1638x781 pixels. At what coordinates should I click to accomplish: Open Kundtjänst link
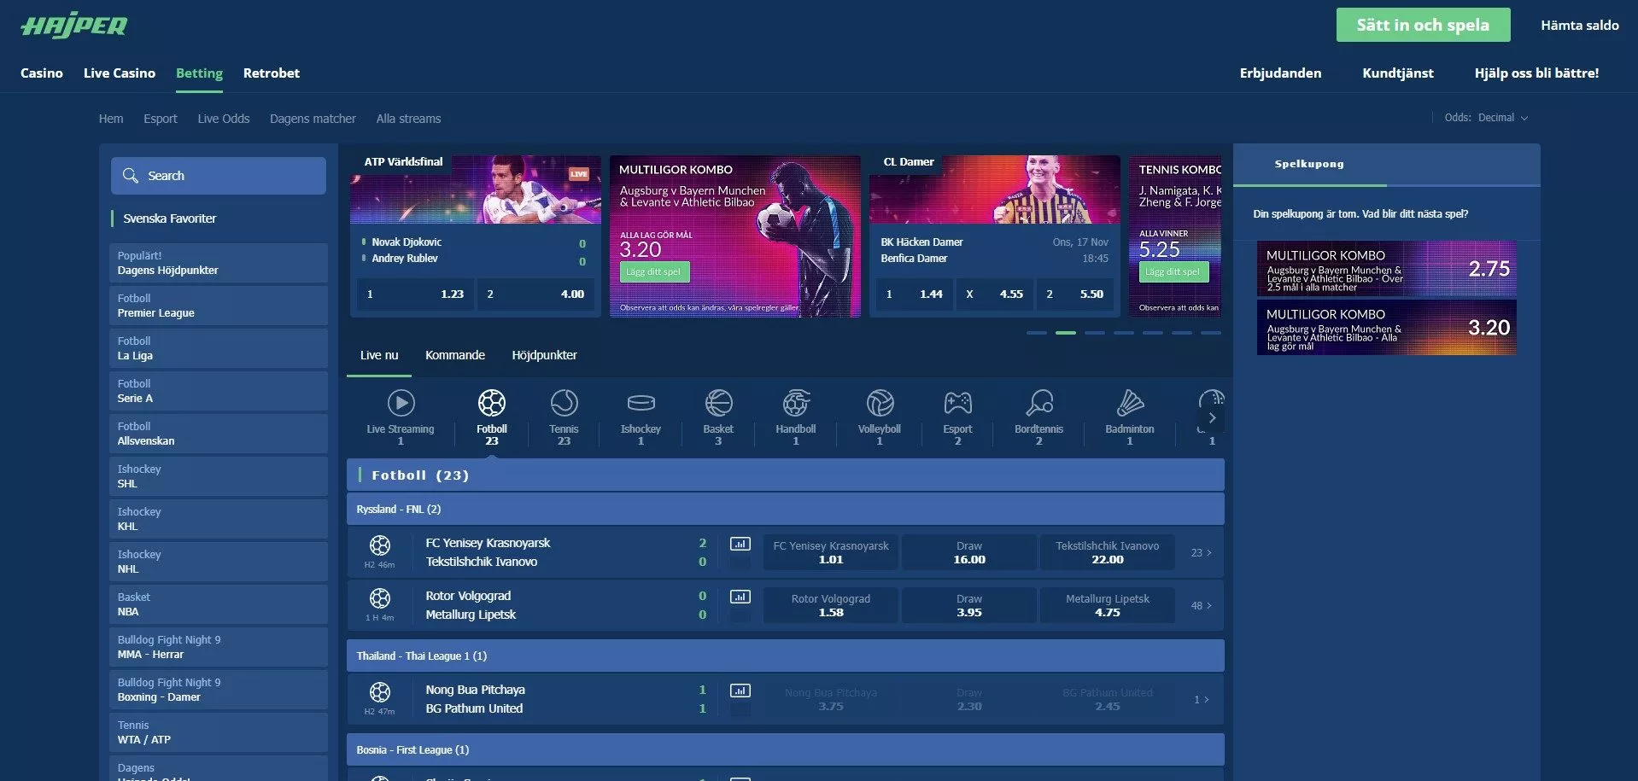coord(1398,73)
